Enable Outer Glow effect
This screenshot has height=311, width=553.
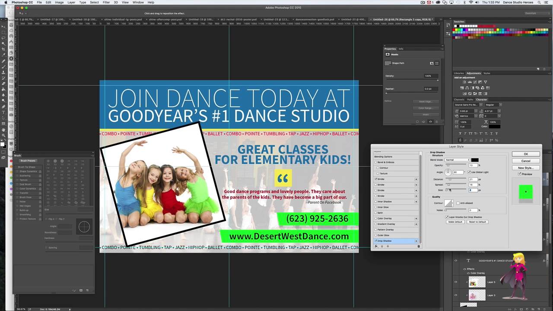[x=375, y=235]
